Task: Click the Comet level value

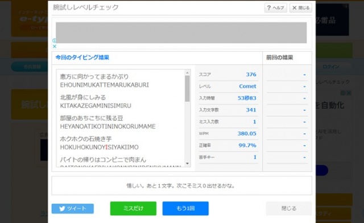Action: click(247, 86)
